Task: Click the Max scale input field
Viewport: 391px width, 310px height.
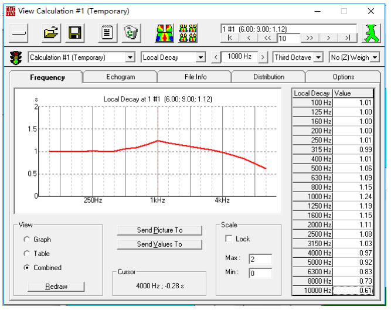Action: [x=260, y=259]
